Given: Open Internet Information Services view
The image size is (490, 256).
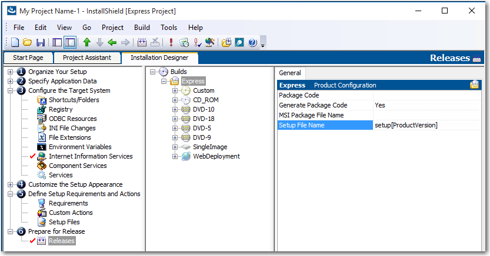Looking at the screenshot, I should point(91,156).
